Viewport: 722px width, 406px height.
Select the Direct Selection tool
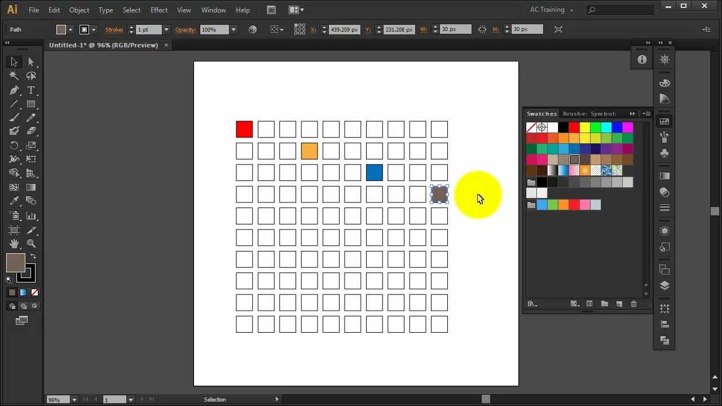[x=31, y=62]
